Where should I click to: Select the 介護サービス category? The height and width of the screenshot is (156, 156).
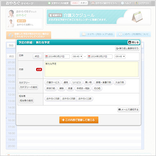(x=53, y=82)
